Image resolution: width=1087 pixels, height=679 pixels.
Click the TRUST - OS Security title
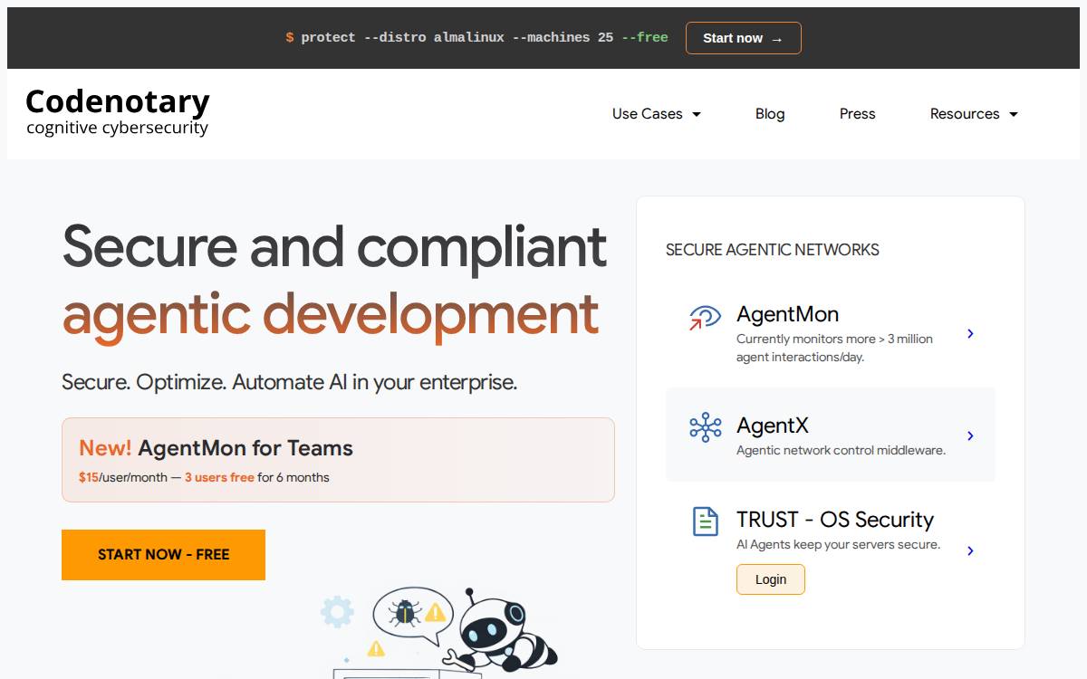click(x=834, y=520)
